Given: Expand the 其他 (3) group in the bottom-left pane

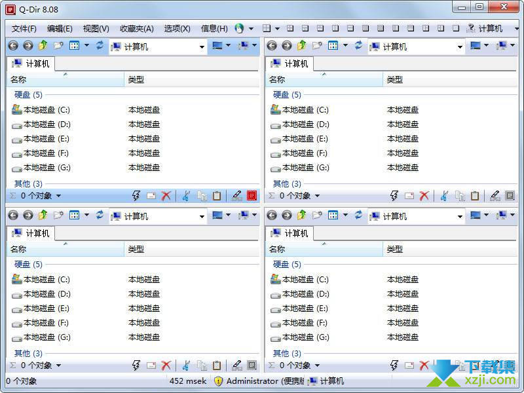Looking at the screenshot, I should (28, 353).
